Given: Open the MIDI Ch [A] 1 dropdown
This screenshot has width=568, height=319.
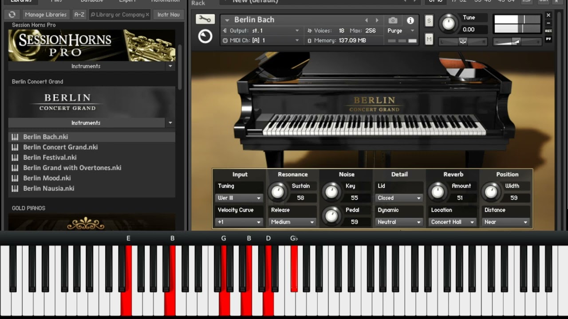Looking at the screenshot, I should tap(261, 40).
